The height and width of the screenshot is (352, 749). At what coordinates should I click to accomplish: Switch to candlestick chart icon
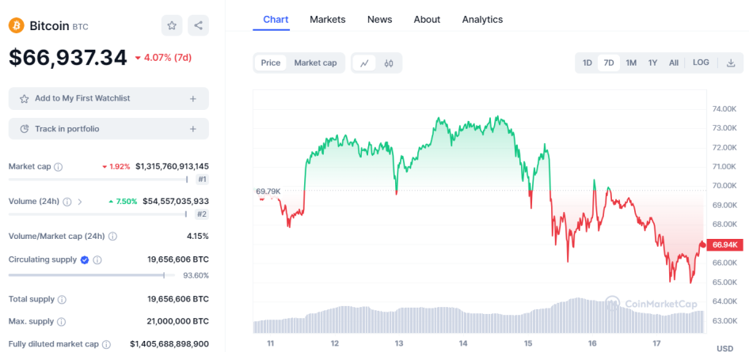[x=389, y=63]
